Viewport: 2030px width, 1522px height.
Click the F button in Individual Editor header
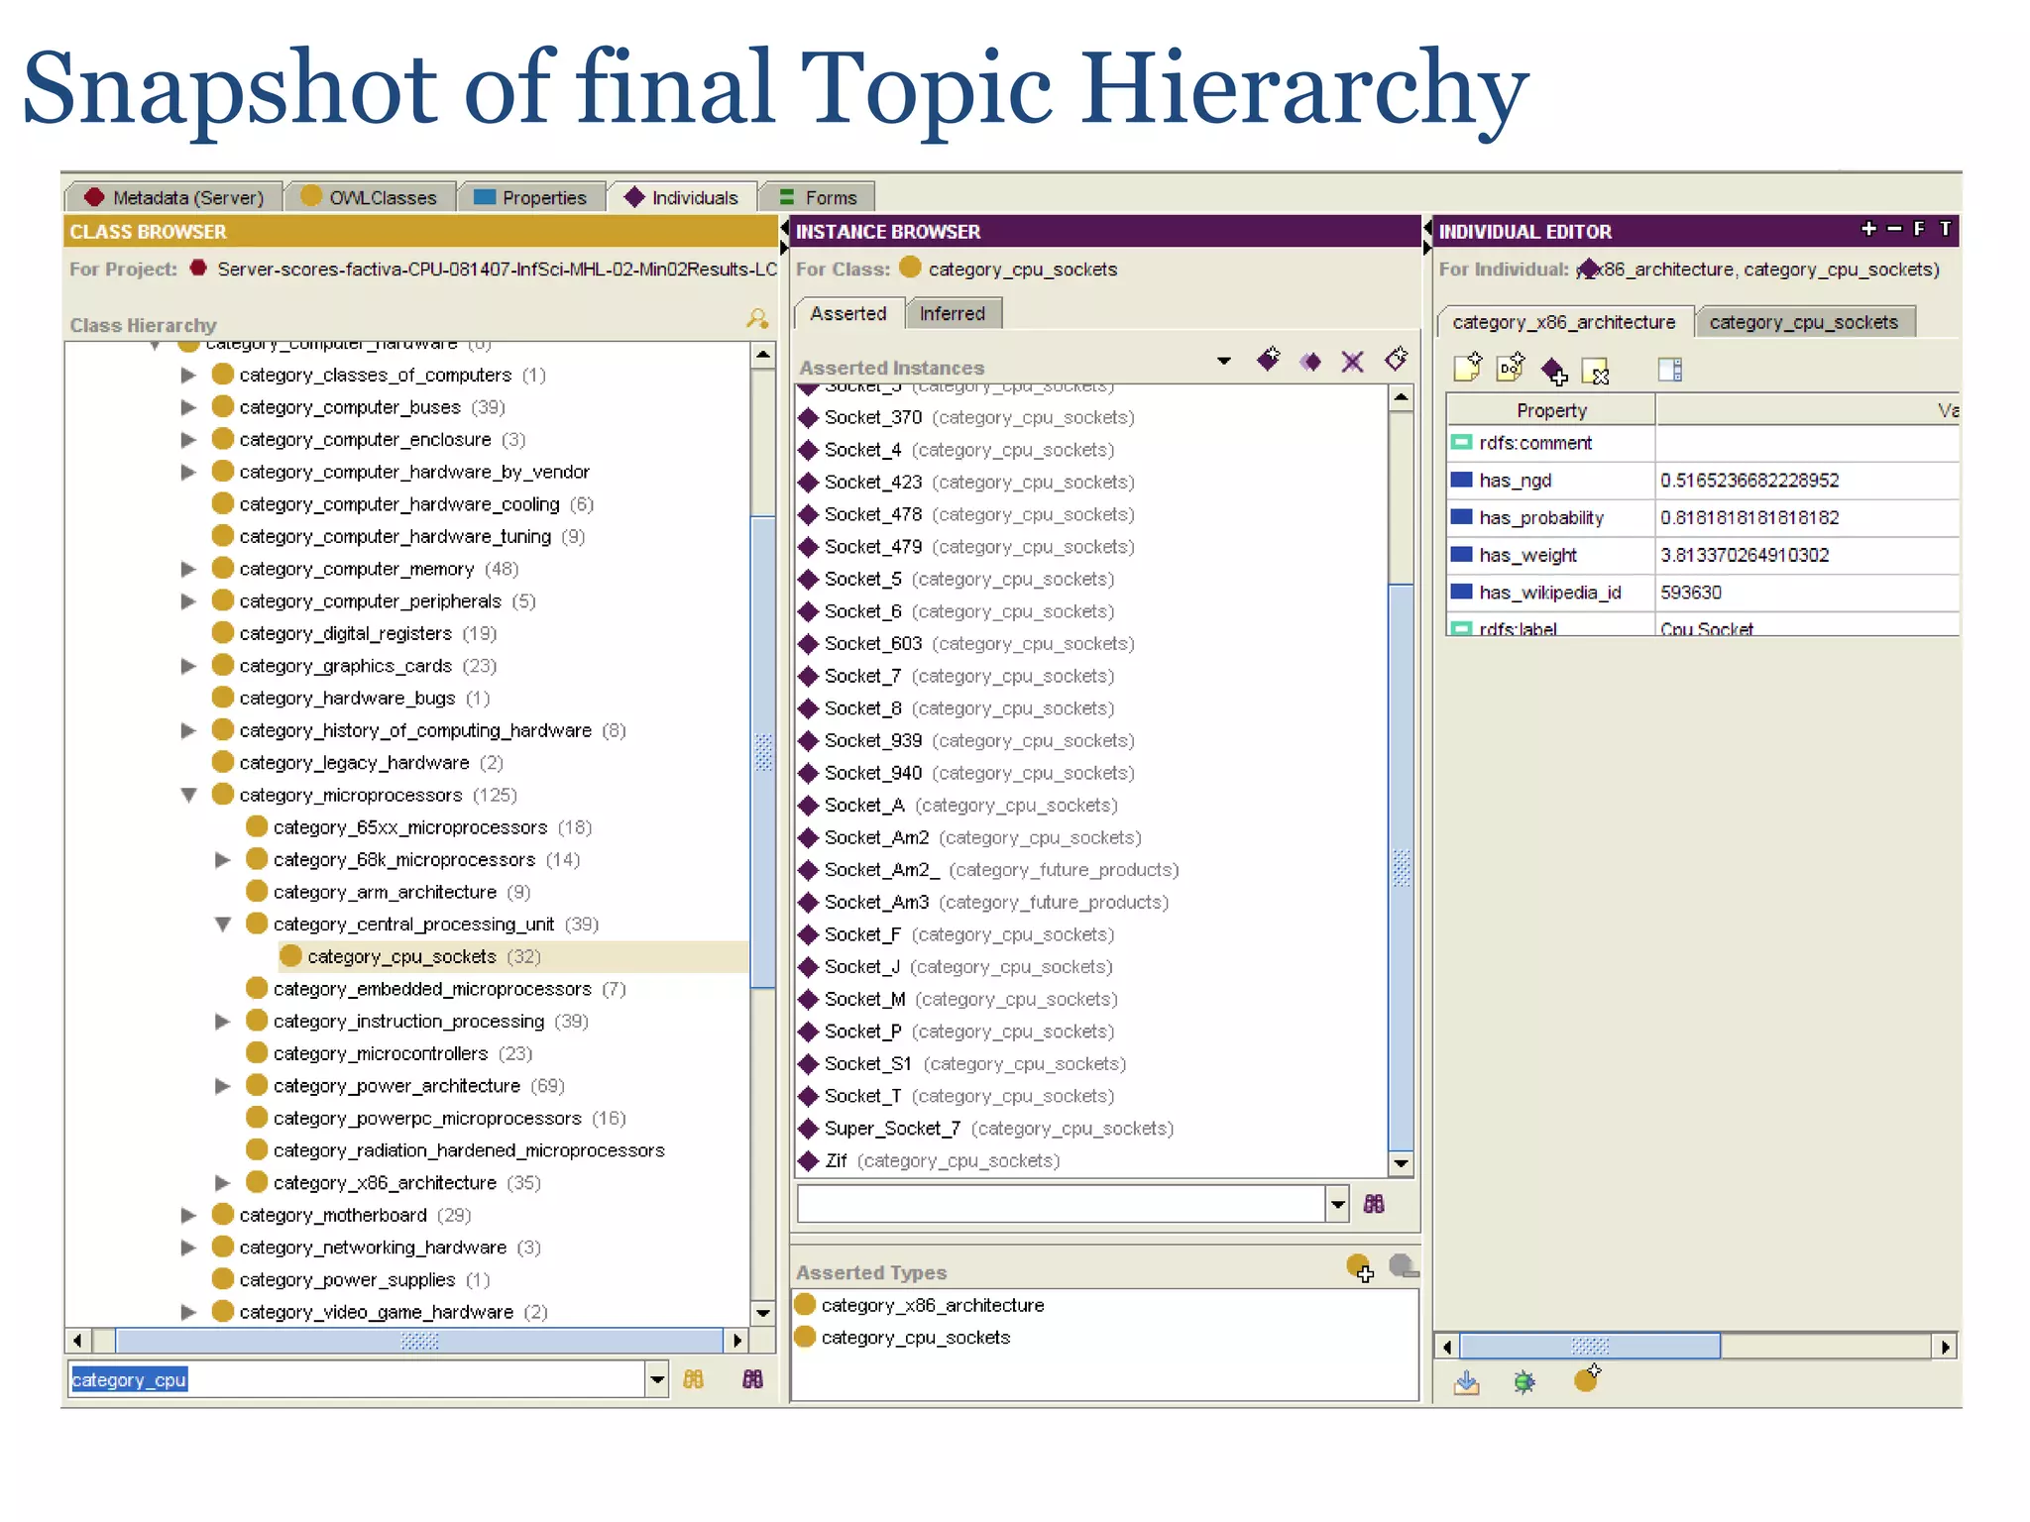[x=1920, y=229]
